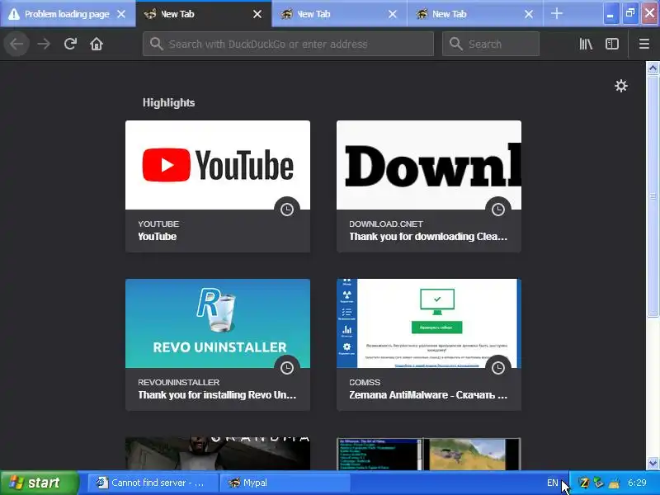
Task: Click the vertical scrollbar thumb
Action: 653,196
